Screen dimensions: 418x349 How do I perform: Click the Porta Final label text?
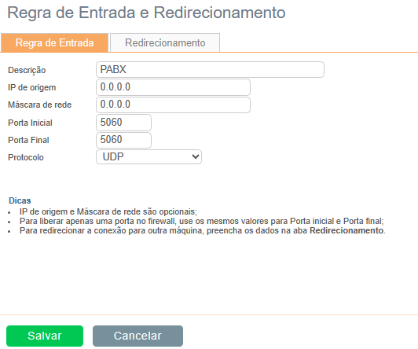pos(28,140)
